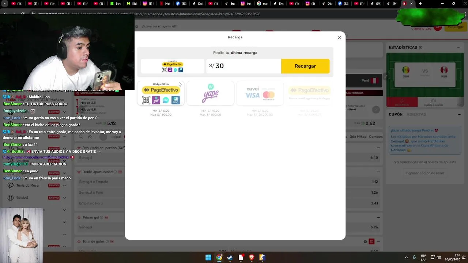
Task: Open the Primer gol info icon
Action: [x=101, y=217]
